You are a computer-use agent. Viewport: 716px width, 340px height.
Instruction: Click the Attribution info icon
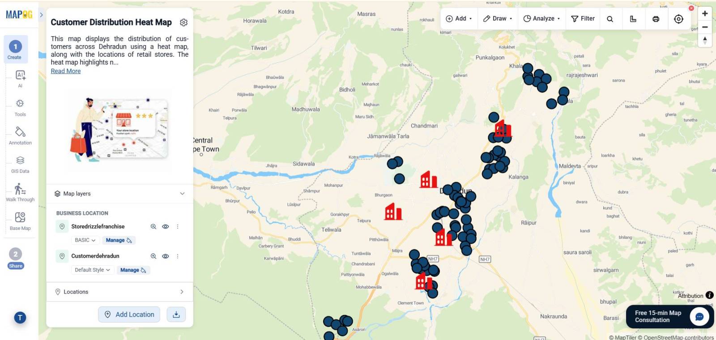coord(710,295)
